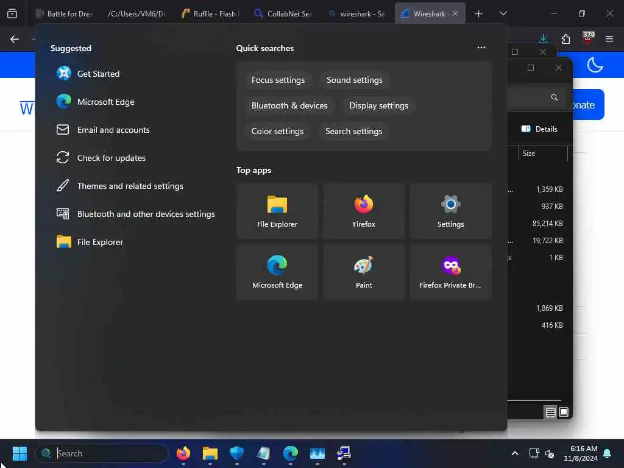Sort by Size column in File Explorer
The width and height of the screenshot is (624, 468).
click(x=543, y=153)
